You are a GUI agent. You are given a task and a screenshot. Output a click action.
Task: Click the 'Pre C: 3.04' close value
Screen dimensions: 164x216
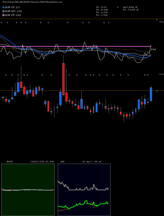(x=102, y=15)
